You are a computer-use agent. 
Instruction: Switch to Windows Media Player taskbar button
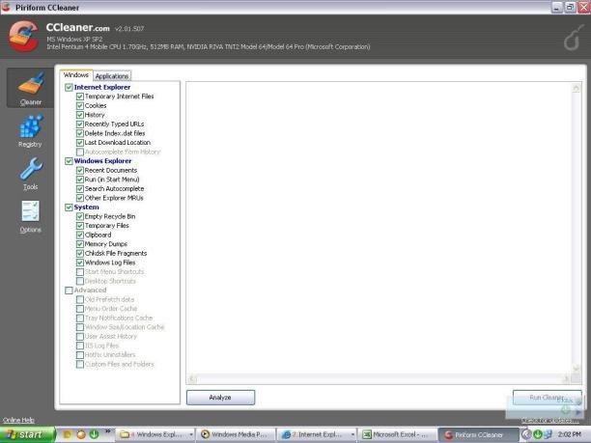point(236,434)
